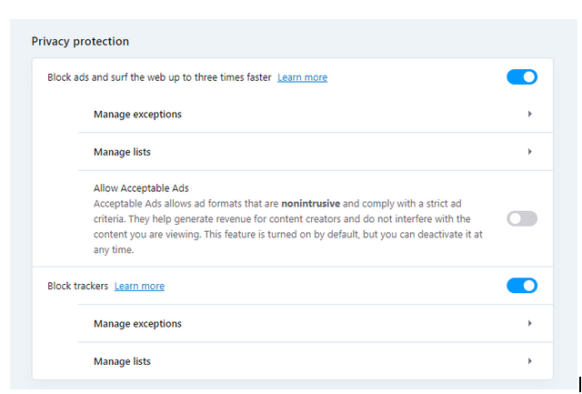The height and width of the screenshot is (394, 582).
Task: Turn off the Block trackers toggle
Action: [x=522, y=286]
